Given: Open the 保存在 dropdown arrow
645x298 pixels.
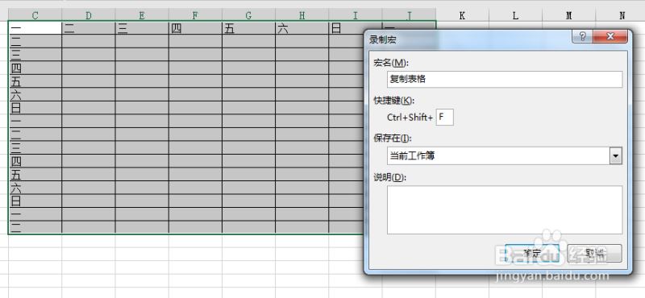Looking at the screenshot, I should pyautogui.click(x=615, y=156).
